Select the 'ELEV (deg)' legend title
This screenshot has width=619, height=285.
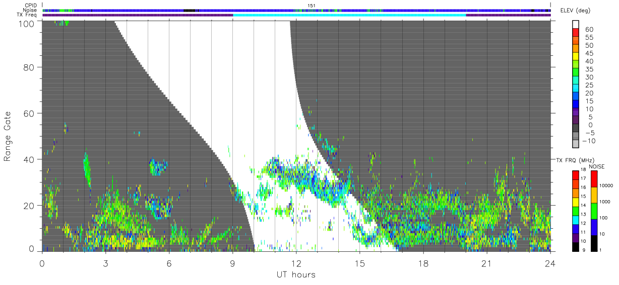(x=575, y=11)
